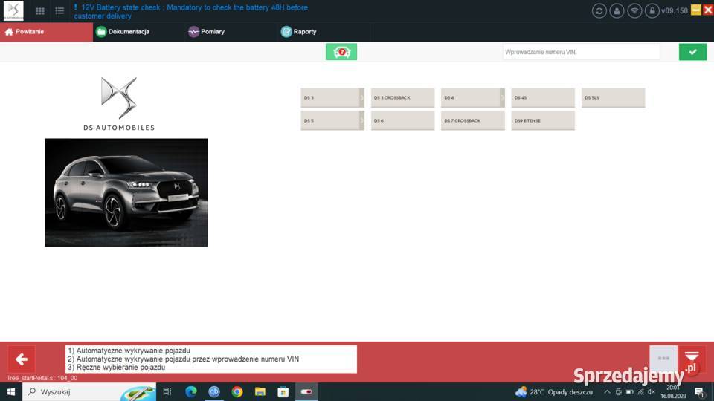The height and width of the screenshot is (401, 714).
Task: Click the vehicle detection instructions text box
Action: click(210, 359)
